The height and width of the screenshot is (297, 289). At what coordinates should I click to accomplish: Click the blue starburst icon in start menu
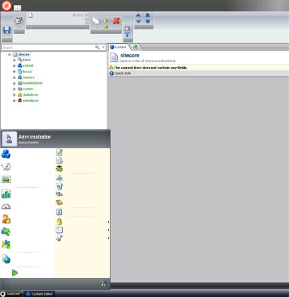click(x=59, y=178)
